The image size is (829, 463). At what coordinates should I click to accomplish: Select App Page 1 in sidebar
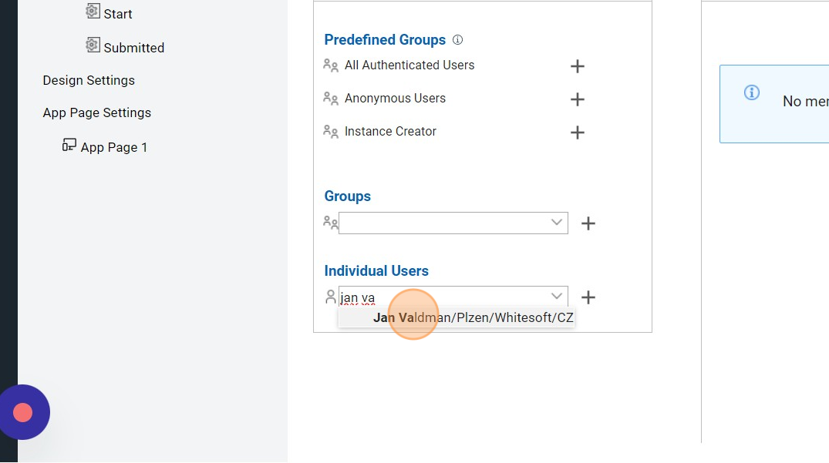113,147
